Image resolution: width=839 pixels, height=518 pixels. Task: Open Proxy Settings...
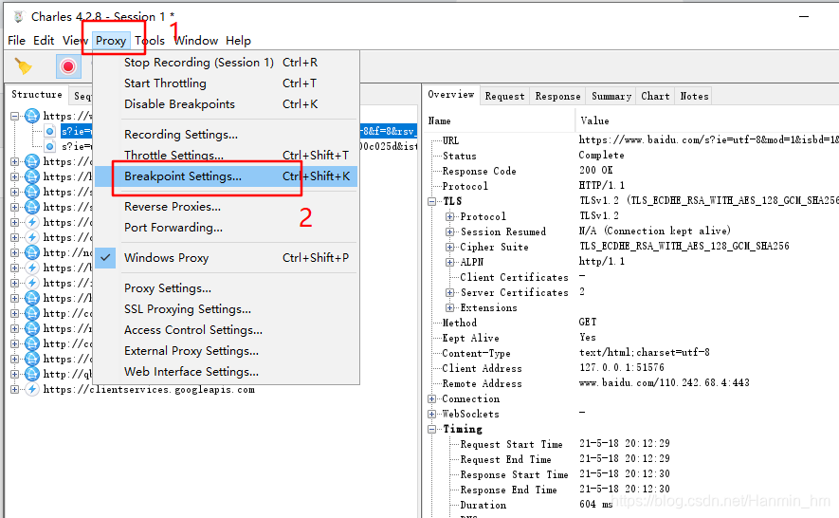(x=225, y=288)
